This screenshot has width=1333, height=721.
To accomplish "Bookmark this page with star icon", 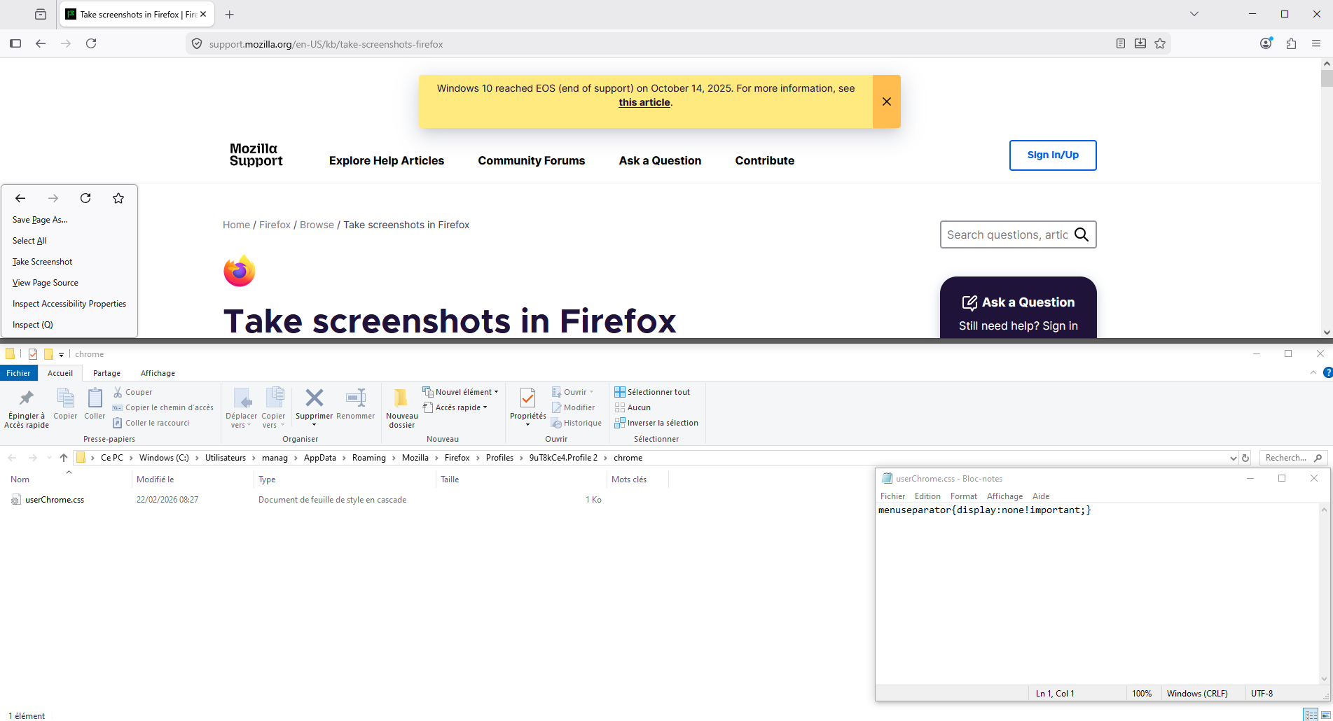I will click(x=1160, y=43).
